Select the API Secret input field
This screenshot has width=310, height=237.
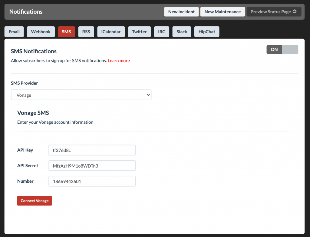tap(92, 165)
